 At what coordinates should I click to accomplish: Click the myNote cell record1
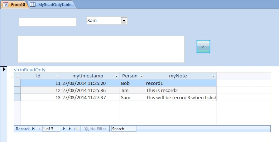point(181,83)
